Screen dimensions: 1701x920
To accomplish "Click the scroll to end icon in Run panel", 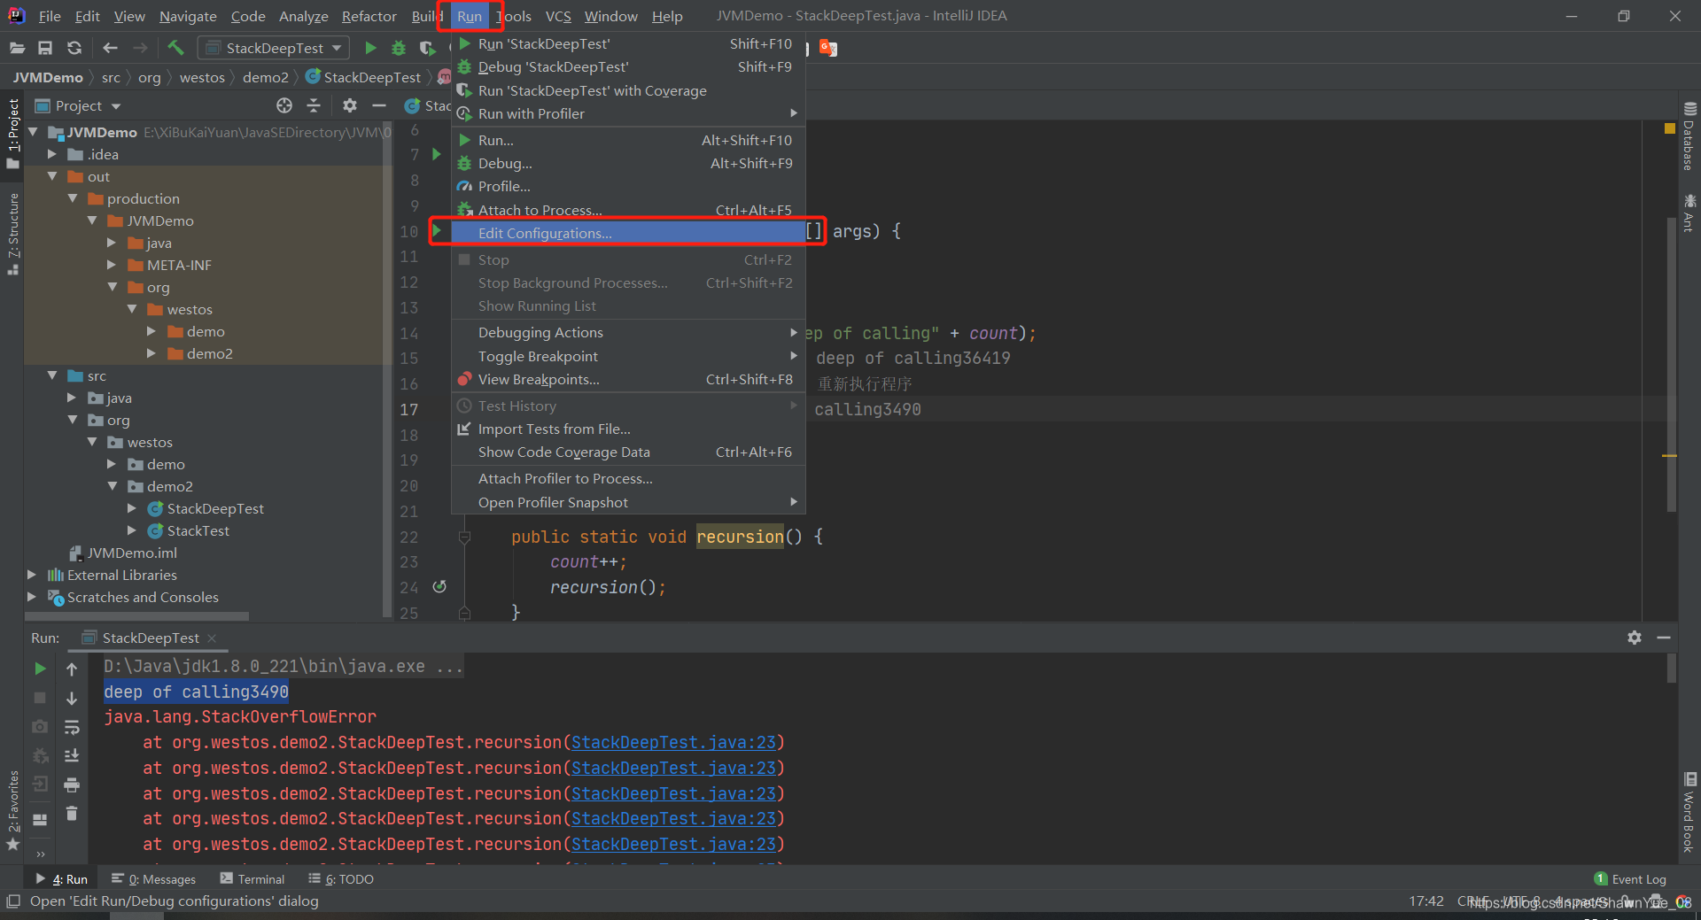I will click(x=72, y=755).
